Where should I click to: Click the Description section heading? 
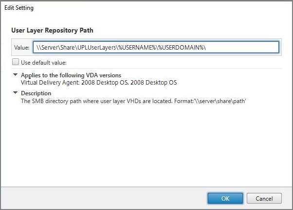click(36, 93)
